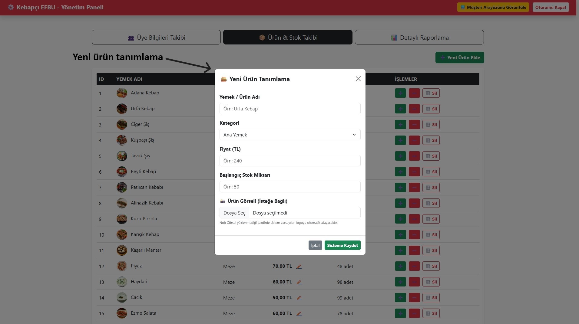Open Müşteri Arayüzünü Görüntüle
The image size is (579, 324).
tap(493, 7)
